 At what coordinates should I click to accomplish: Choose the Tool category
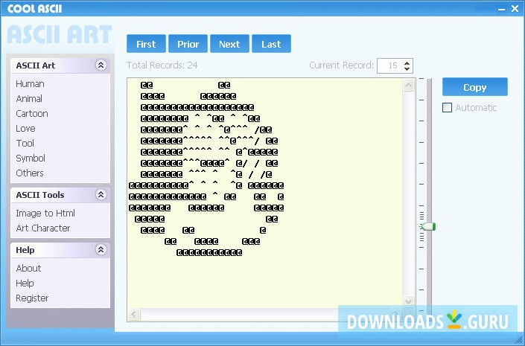[x=25, y=143]
